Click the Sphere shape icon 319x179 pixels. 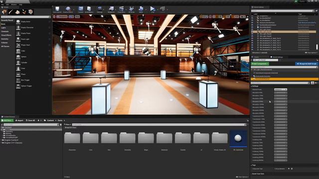click(18, 57)
